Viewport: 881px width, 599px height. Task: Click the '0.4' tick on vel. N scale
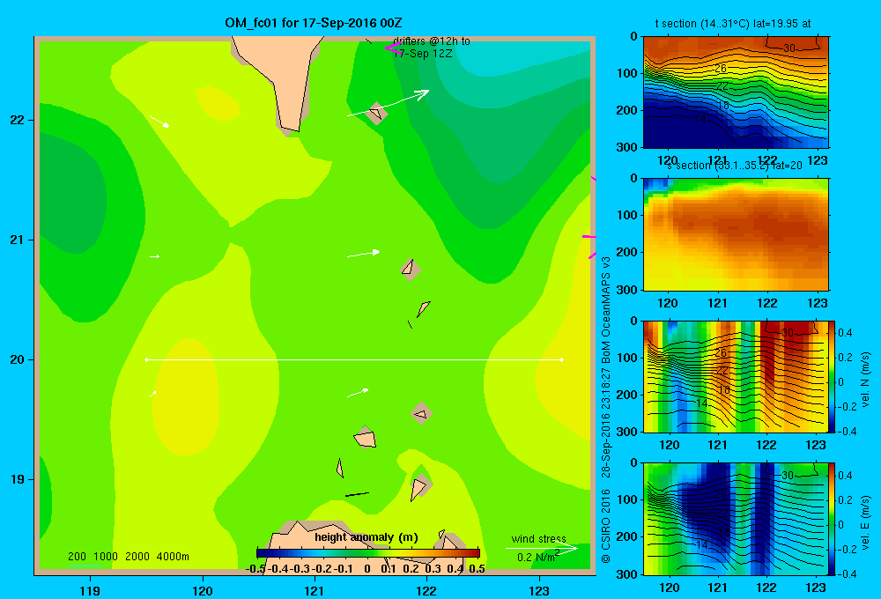click(845, 333)
